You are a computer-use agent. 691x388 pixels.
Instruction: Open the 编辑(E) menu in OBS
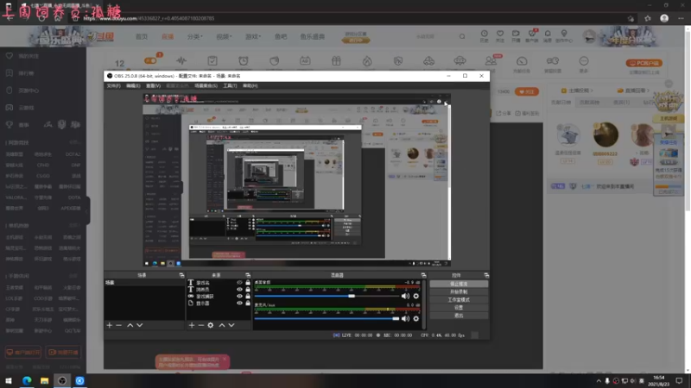[133, 85]
